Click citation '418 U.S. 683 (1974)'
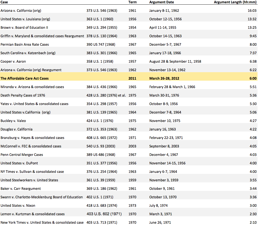258x225 pixels. 102,206
